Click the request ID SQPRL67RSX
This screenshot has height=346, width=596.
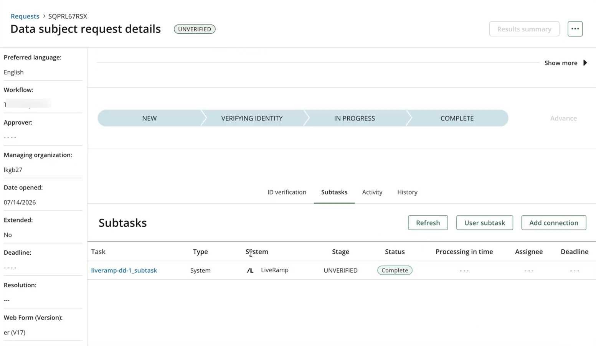click(x=68, y=16)
